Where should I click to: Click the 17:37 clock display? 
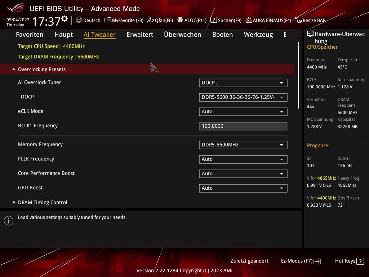click(46, 21)
